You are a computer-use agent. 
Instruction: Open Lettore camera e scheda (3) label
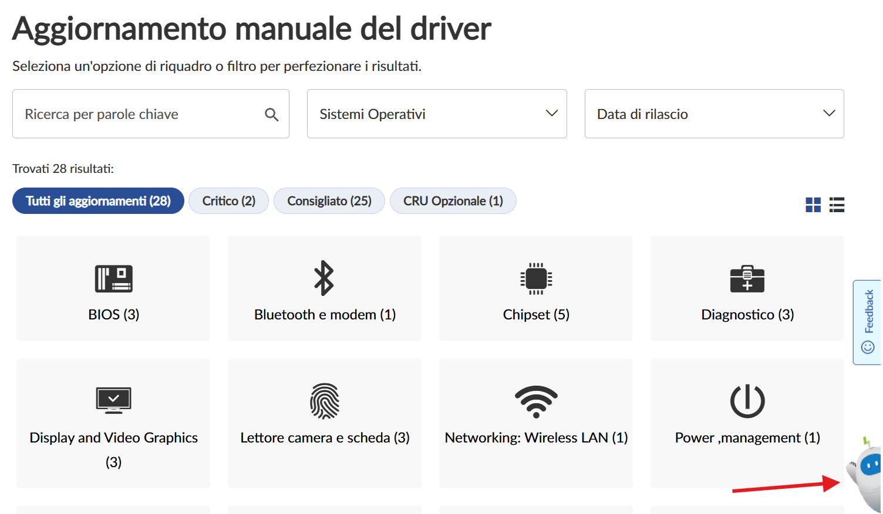[325, 438]
